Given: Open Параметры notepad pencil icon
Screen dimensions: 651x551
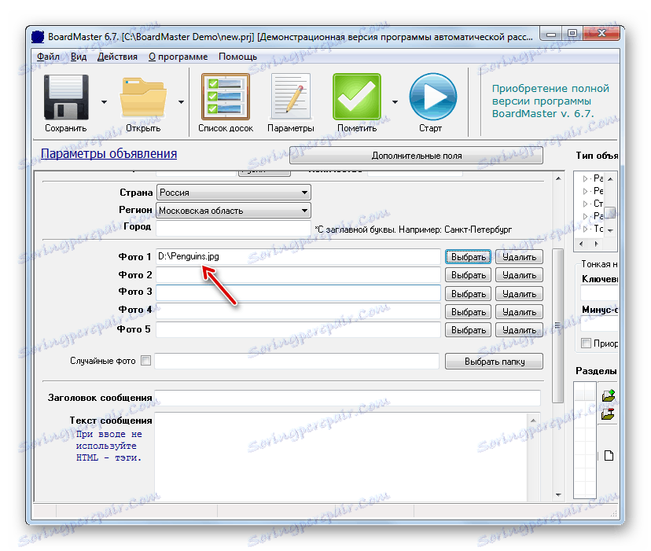Looking at the screenshot, I should tap(291, 97).
